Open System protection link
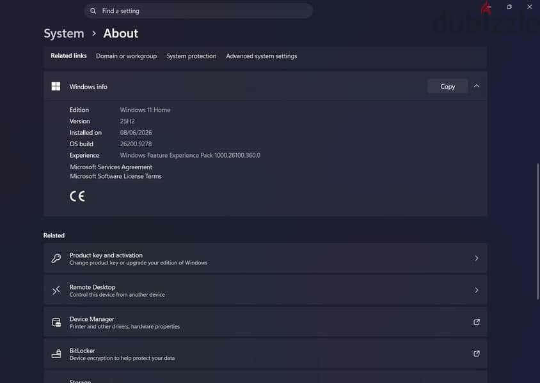The image size is (540, 383). (191, 56)
